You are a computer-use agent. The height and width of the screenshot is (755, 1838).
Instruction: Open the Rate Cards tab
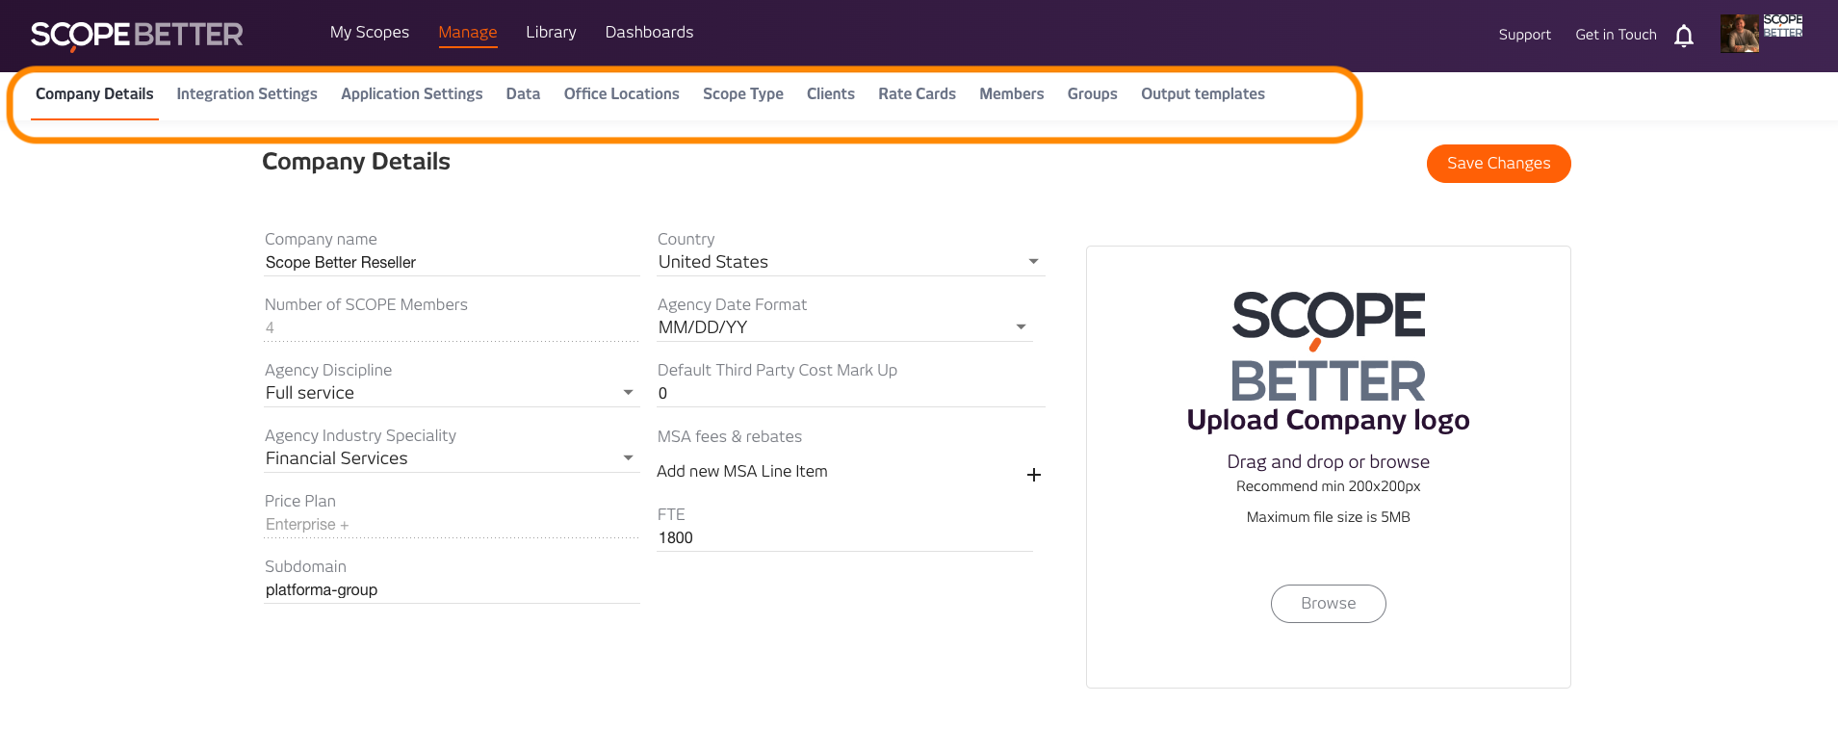pos(917,94)
